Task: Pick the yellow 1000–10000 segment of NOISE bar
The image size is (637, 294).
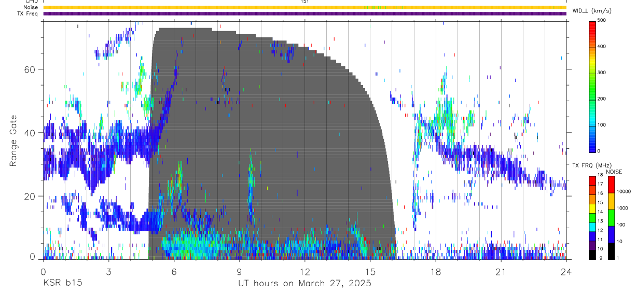Action: coord(611,201)
